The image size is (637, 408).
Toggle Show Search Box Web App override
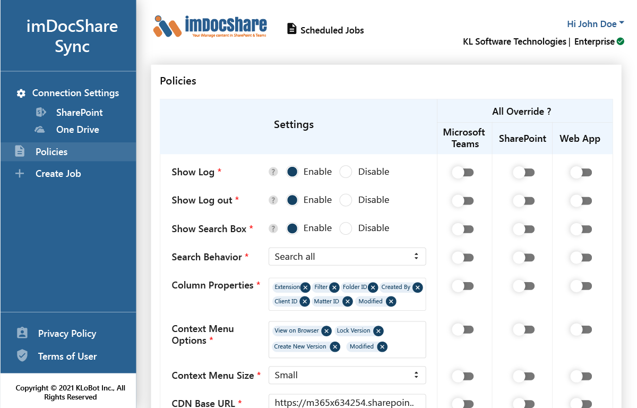pyautogui.click(x=581, y=229)
